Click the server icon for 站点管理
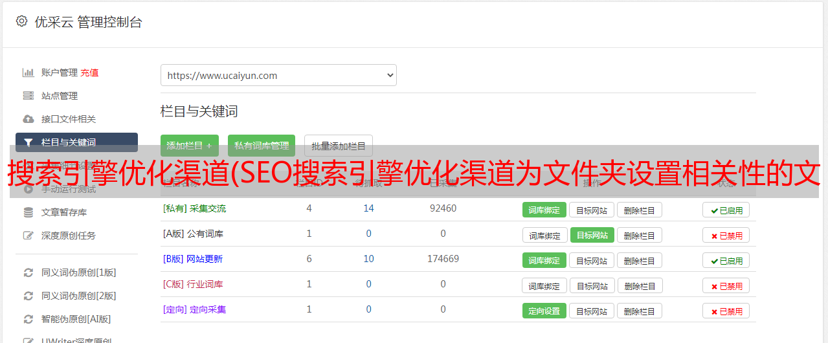The height and width of the screenshot is (343, 828). 28,96
